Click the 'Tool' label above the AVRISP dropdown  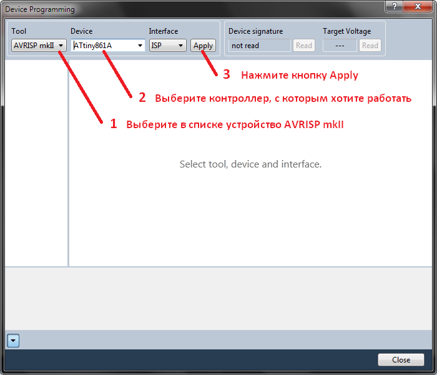19,31
